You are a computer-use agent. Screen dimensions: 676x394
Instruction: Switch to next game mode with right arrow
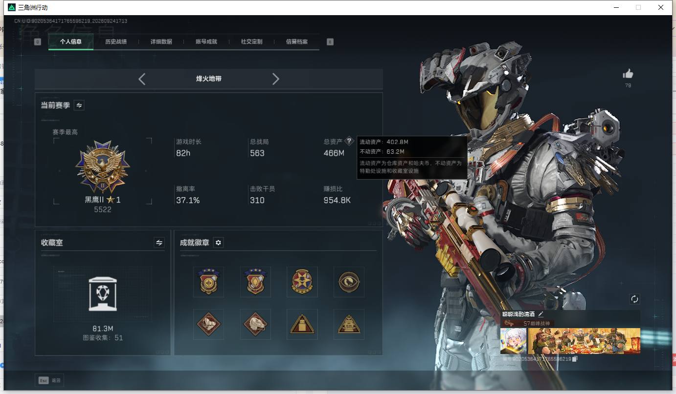276,79
